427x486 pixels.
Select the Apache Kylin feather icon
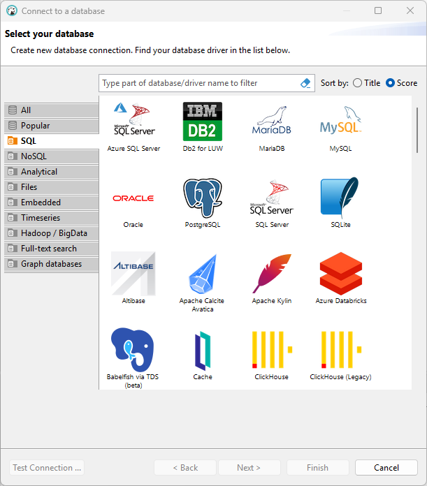tap(272, 274)
